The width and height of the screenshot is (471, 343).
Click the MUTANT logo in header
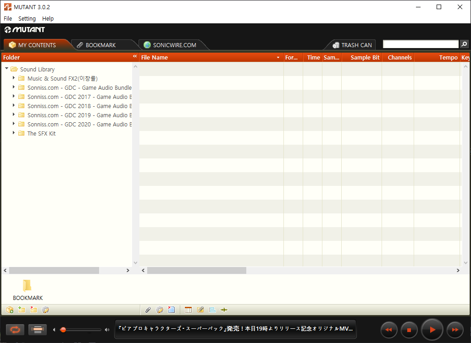(x=25, y=30)
